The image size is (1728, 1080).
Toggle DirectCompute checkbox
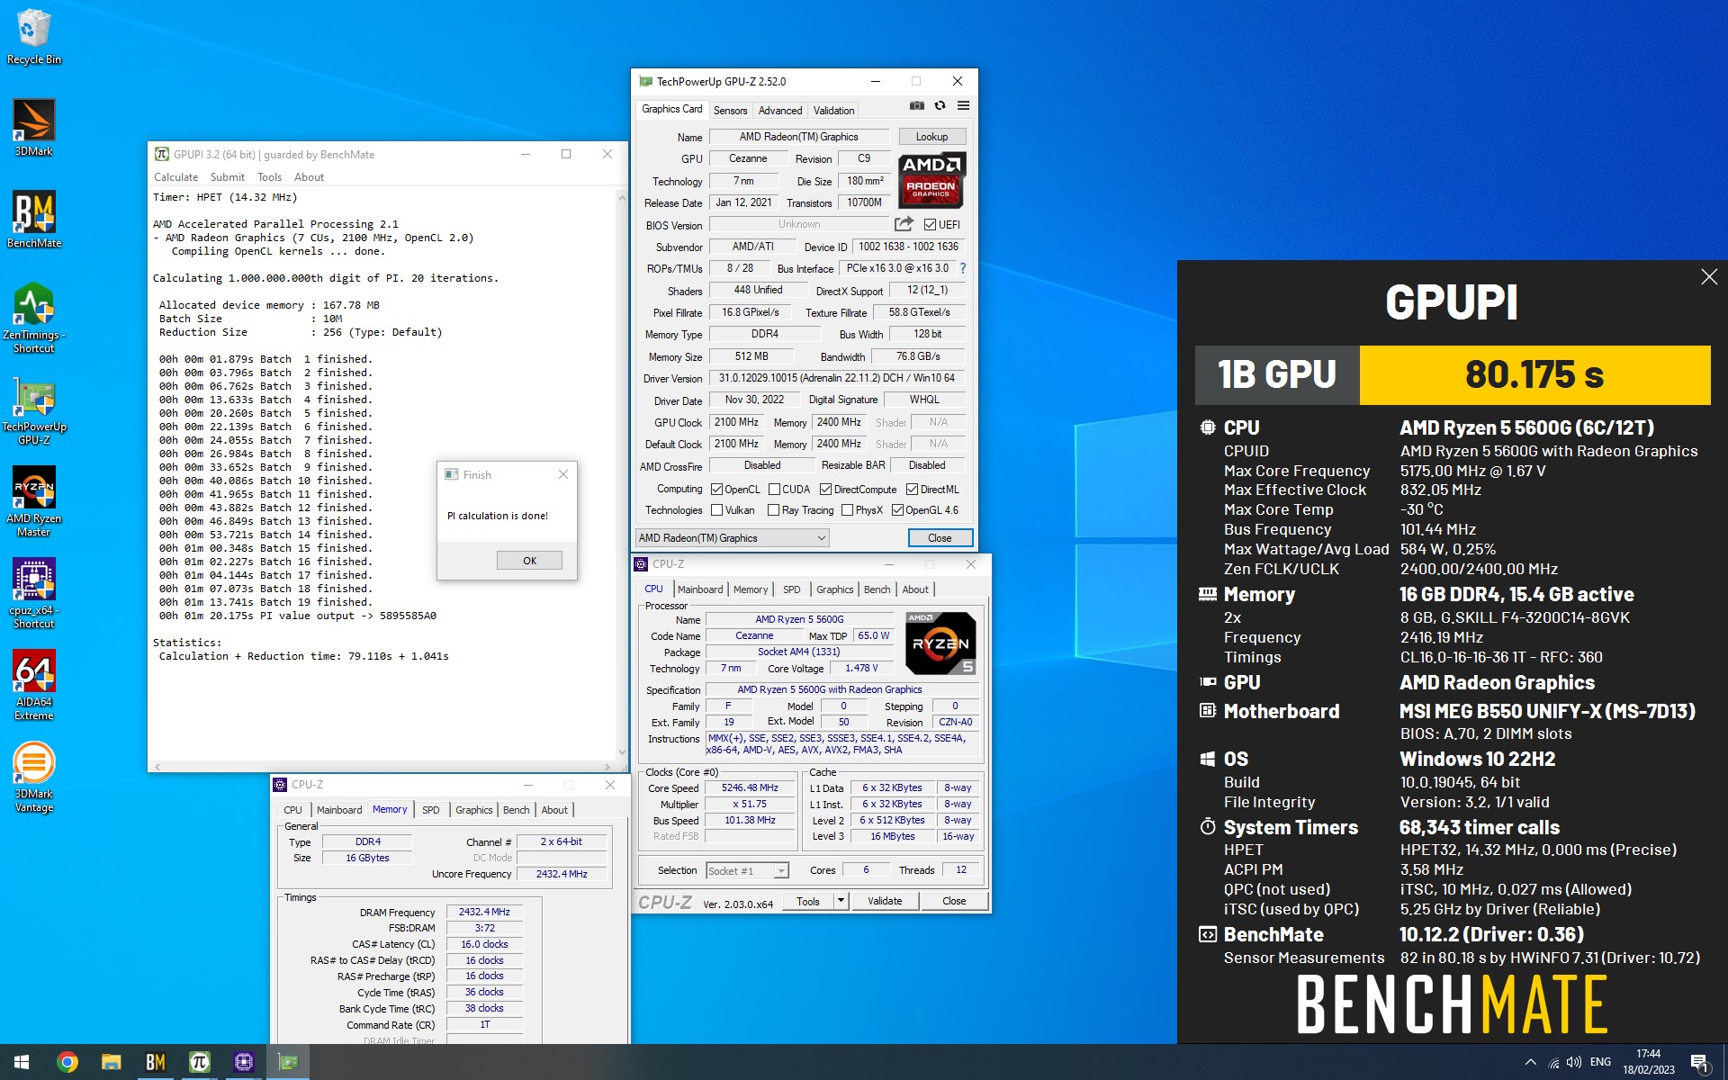click(825, 490)
